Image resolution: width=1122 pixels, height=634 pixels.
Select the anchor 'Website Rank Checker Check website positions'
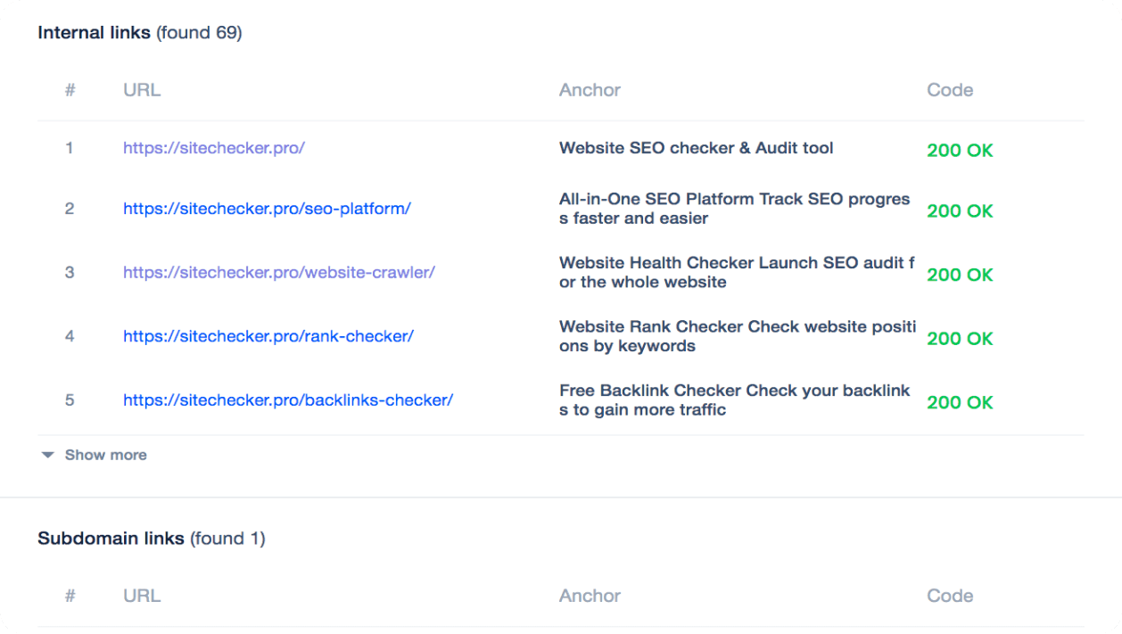[x=738, y=336]
